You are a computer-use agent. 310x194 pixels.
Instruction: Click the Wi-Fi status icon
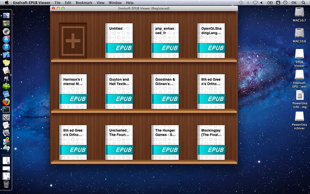coord(255,3)
